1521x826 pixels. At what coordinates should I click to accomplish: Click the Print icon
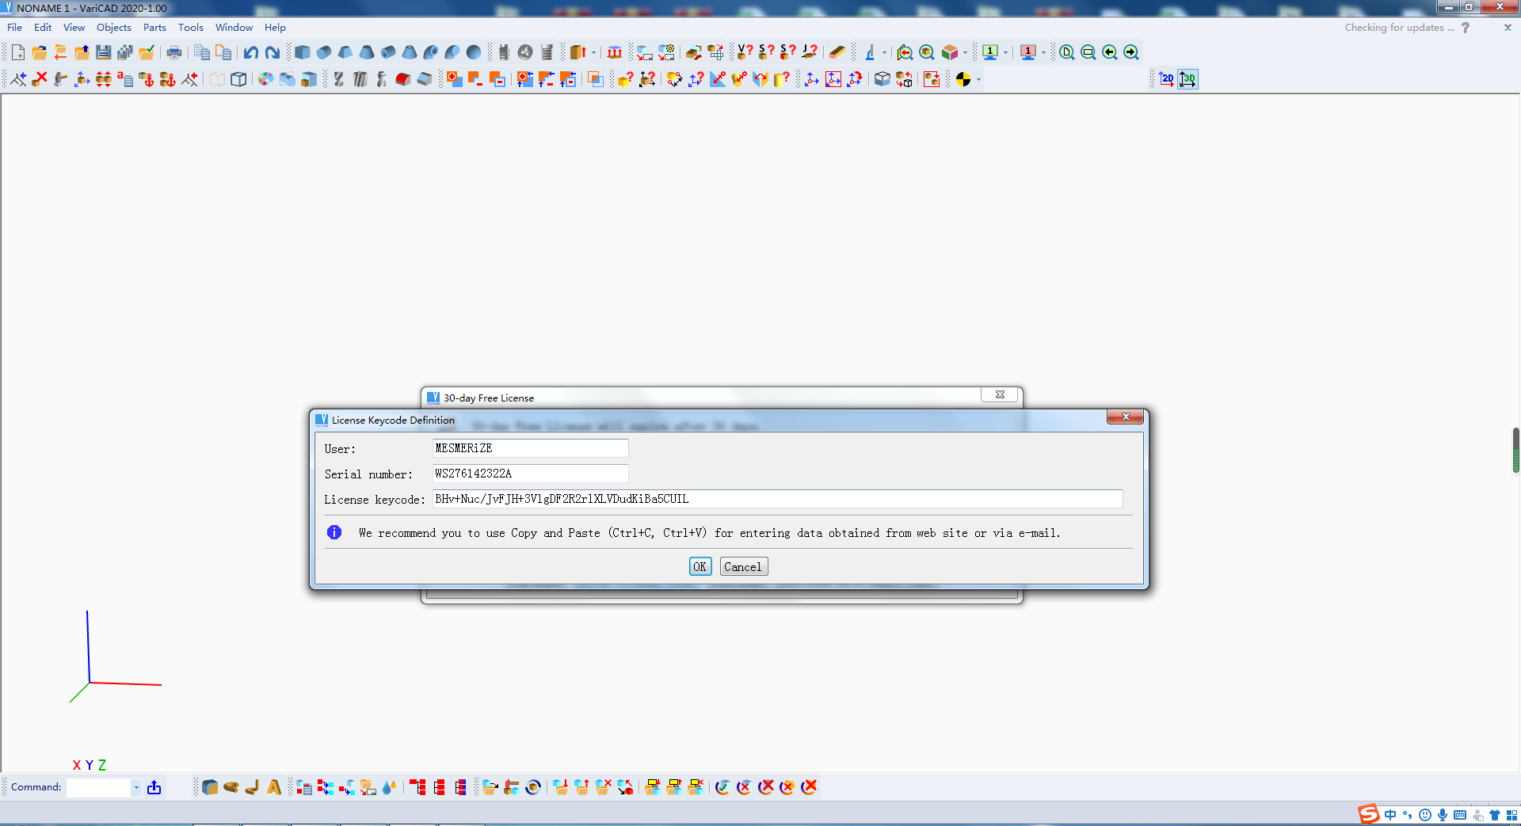174,52
